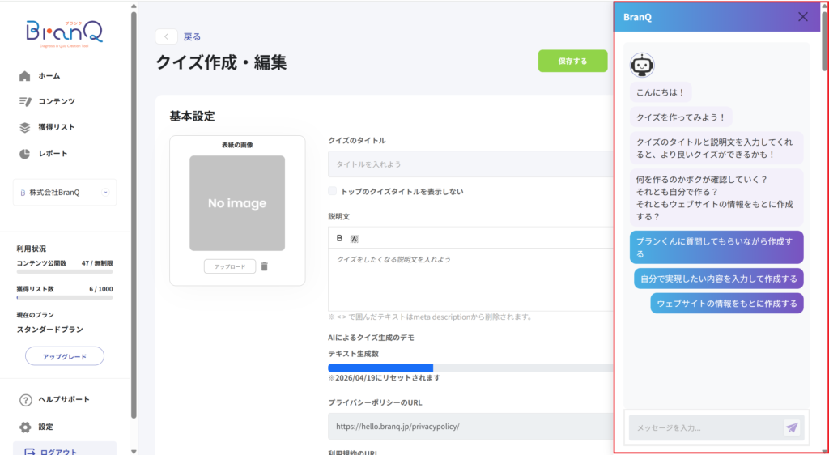Image resolution: width=829 pixels, height=455 pixels.
Task: Open Reports via pie chart icon
Action: (24, 153)
